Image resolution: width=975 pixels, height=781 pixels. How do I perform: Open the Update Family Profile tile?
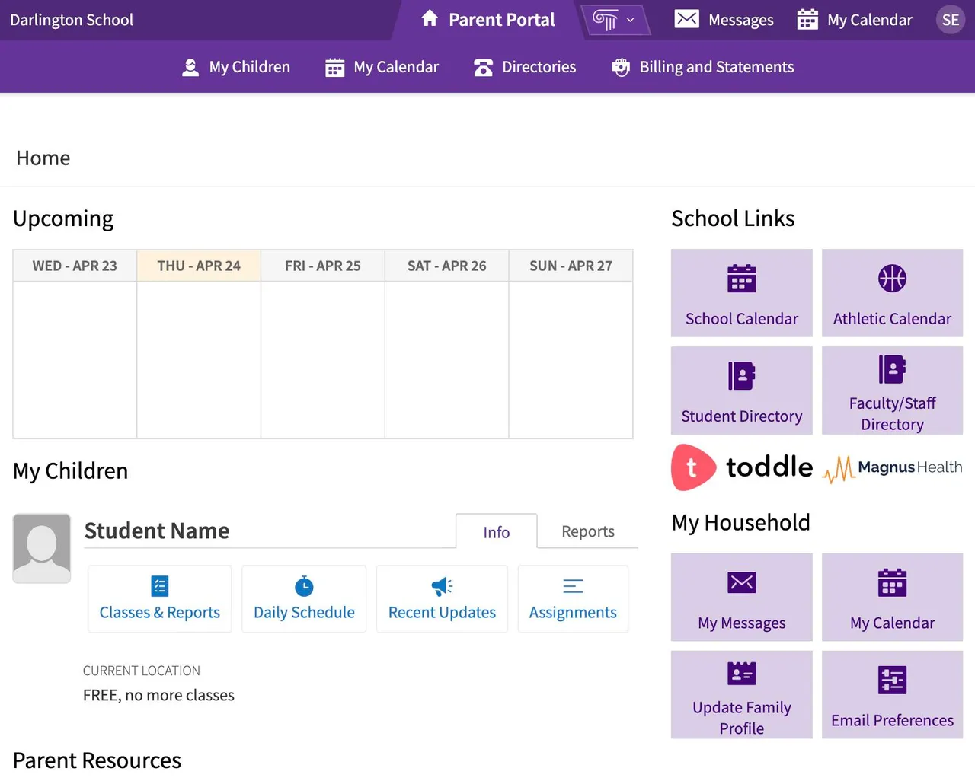click(x=742, y=695)
